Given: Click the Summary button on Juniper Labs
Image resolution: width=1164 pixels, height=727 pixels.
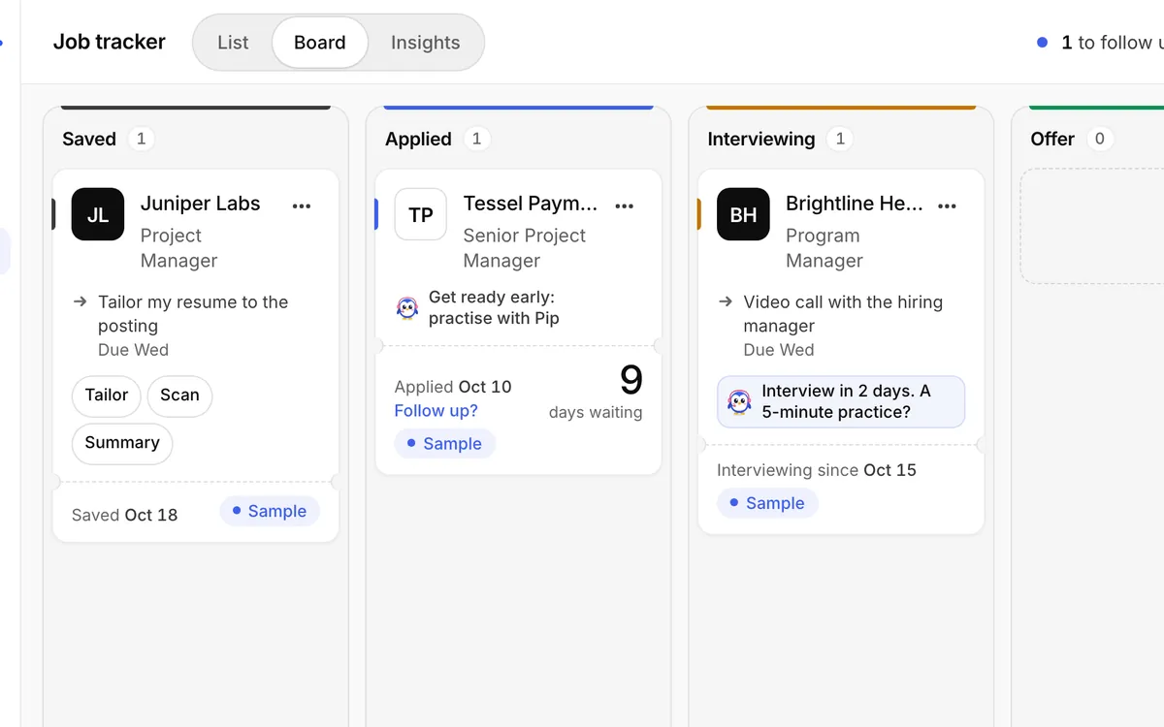Looking at the screenshot, I should pos(122,443).
